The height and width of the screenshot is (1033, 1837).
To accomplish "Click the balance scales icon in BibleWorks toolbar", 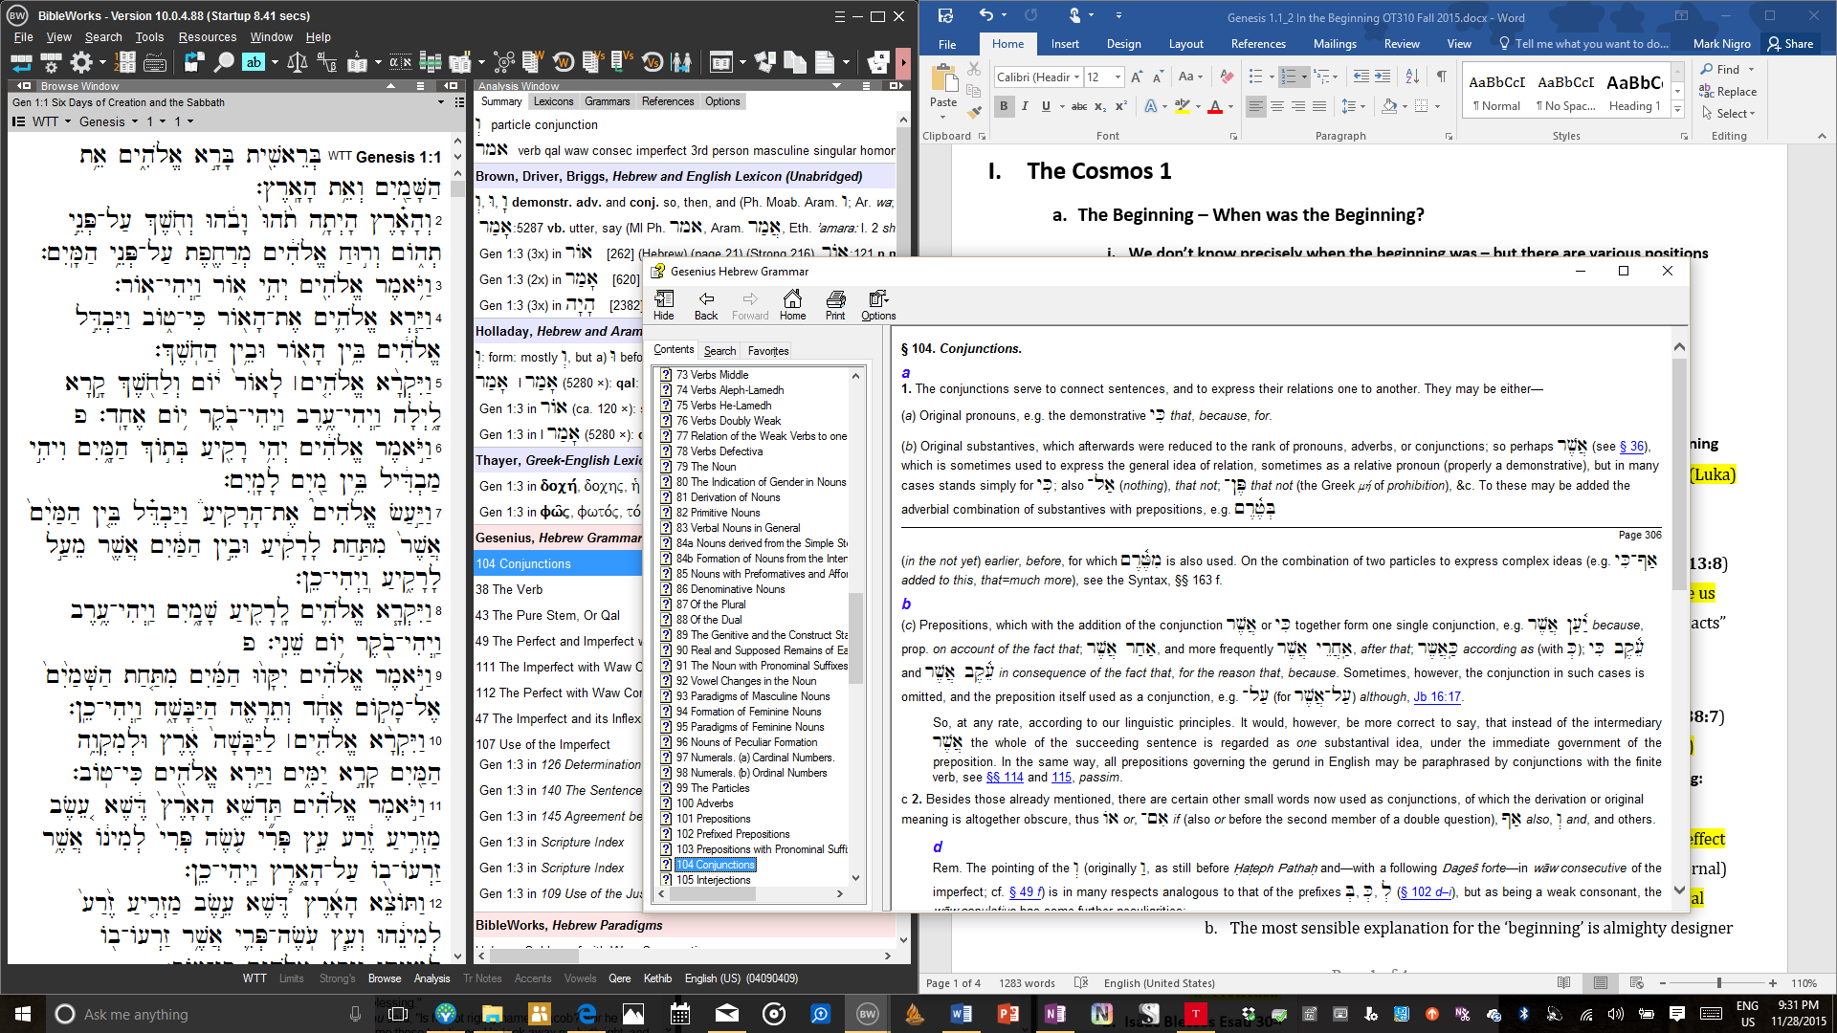I will [x=298, y=63].
